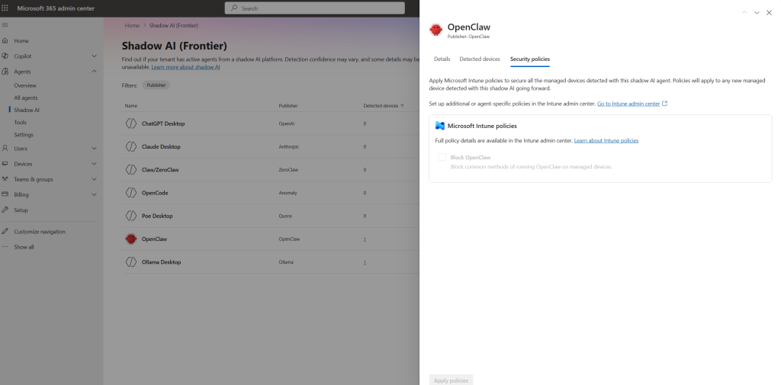The height and width of the screenshot is (385, 781).
Task: Open All agents in sidebar
Action: pyautogui.click(x=26, y=98)
